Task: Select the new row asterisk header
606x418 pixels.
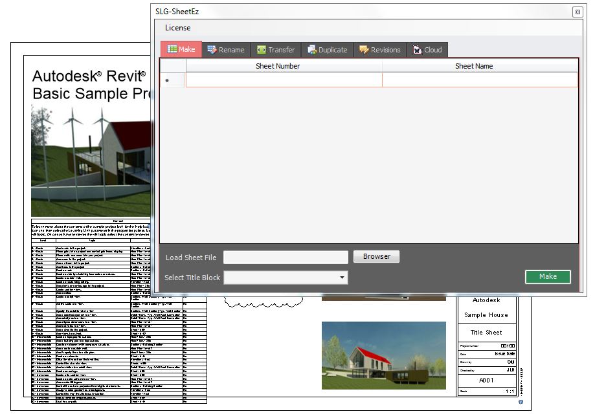Action: point(173,80)
